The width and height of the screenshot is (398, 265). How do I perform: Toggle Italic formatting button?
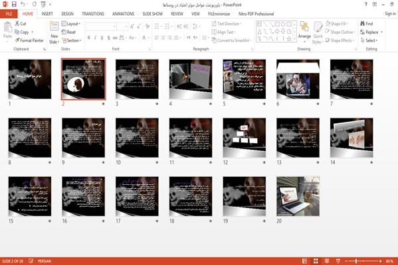tap(95, 38)
